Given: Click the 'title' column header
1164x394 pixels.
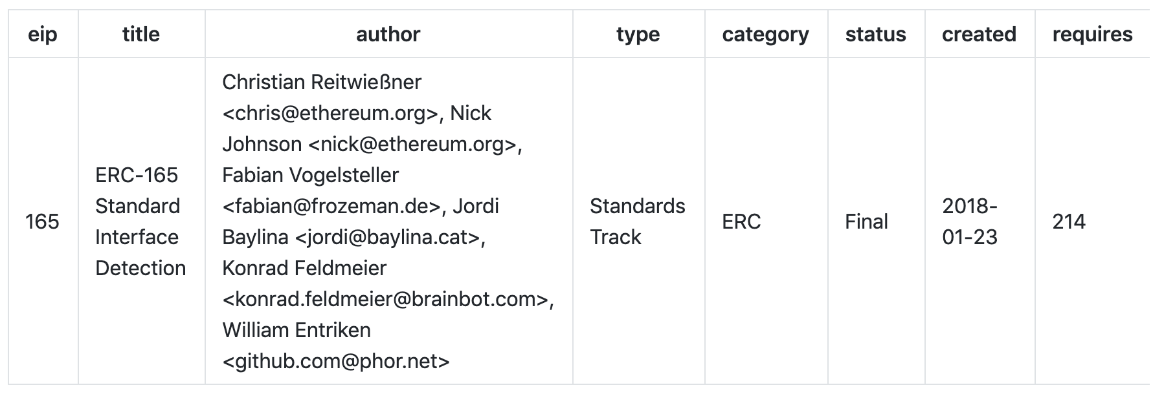Looking at the screenshot, I should 141,34.
